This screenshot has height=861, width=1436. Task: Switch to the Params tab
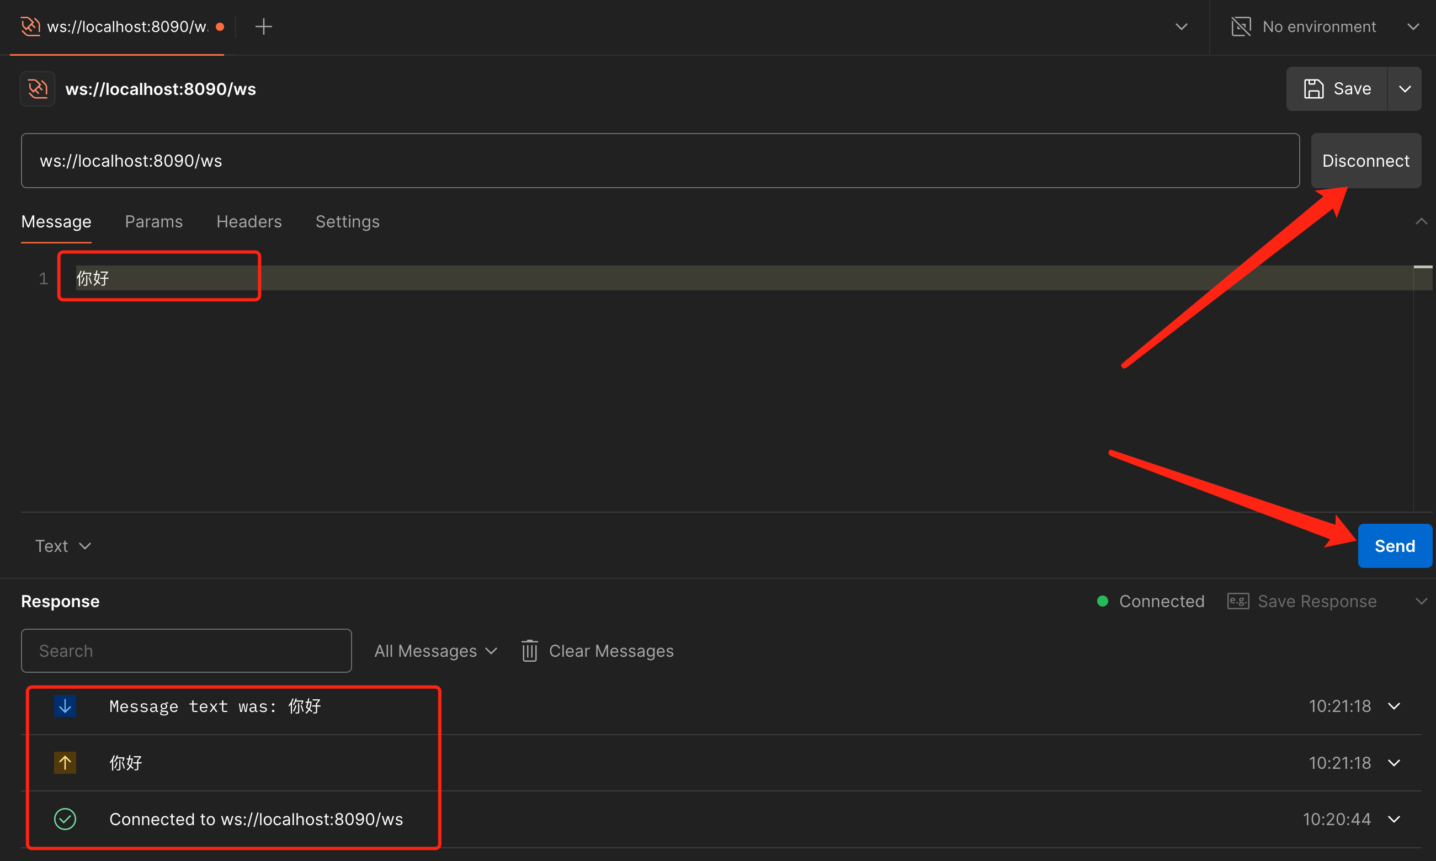tap(153, 222)
